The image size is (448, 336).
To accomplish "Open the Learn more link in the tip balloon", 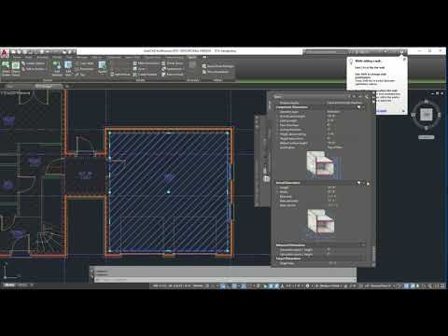I will click(382, 110).
